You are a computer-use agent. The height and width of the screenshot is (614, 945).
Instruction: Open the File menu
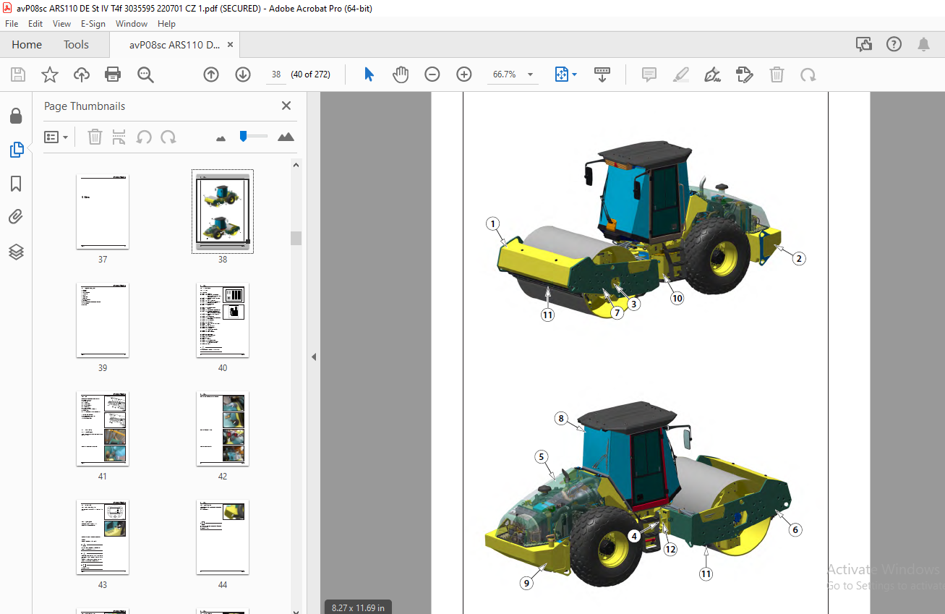point(12,24)
